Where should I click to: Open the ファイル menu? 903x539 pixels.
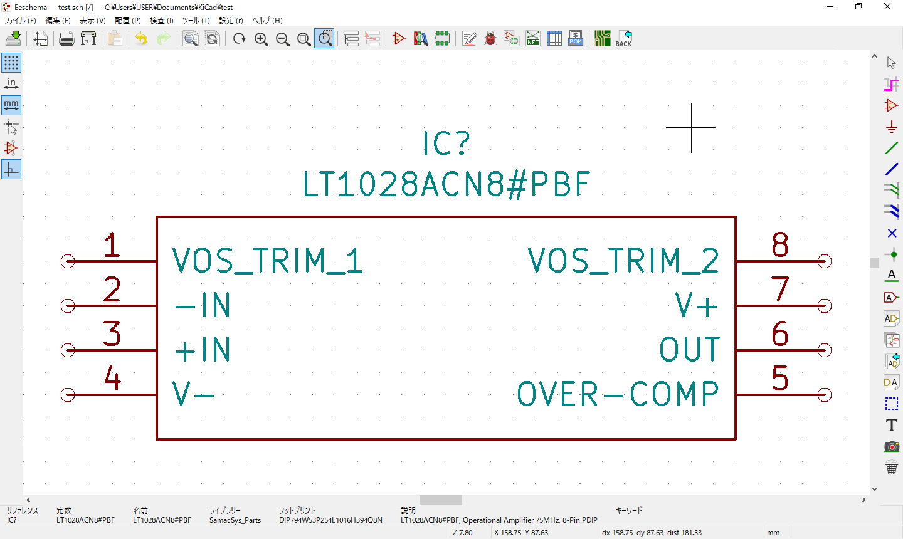[19, 20]
